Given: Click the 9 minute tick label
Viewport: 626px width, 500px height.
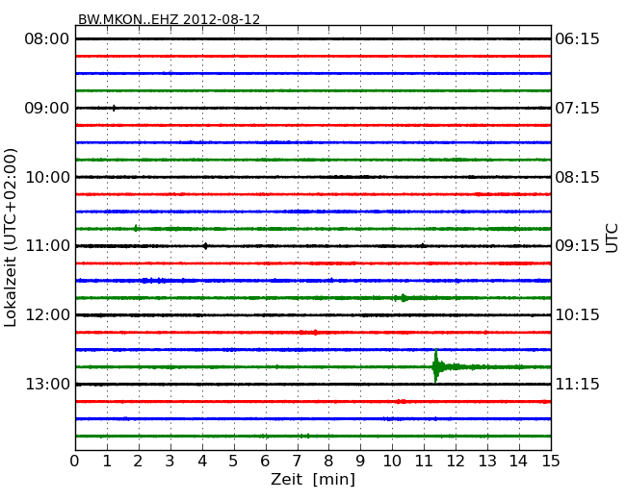Looking at the screenshot, I should tap(360, 462).
